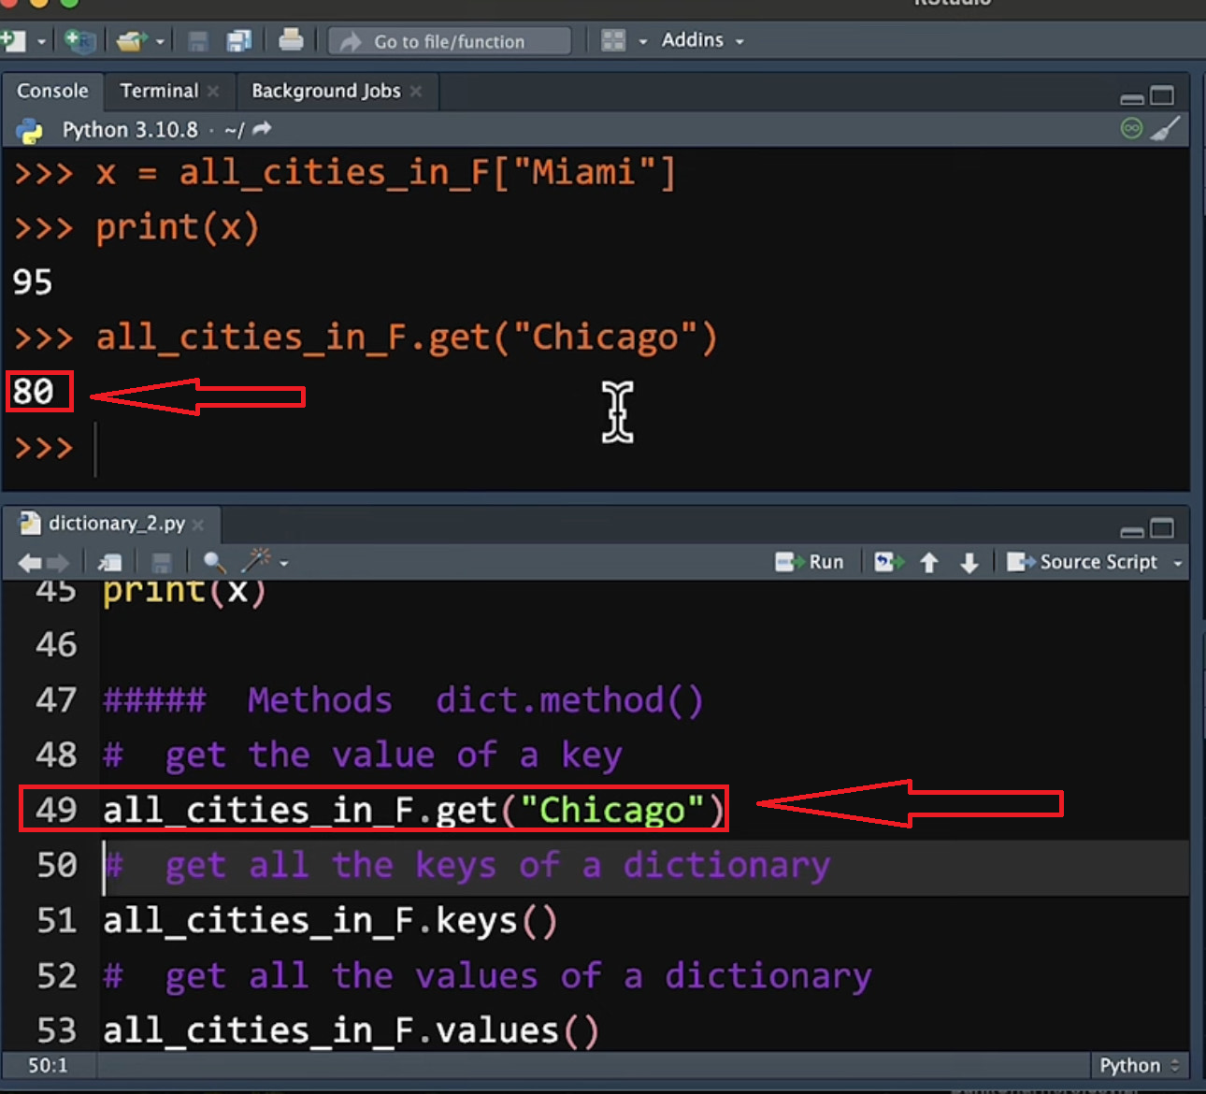Switch to the Background Jobs tab
Image resolution: width=1206 pixels, height=1094 pixels.
(x=325, y=91)
